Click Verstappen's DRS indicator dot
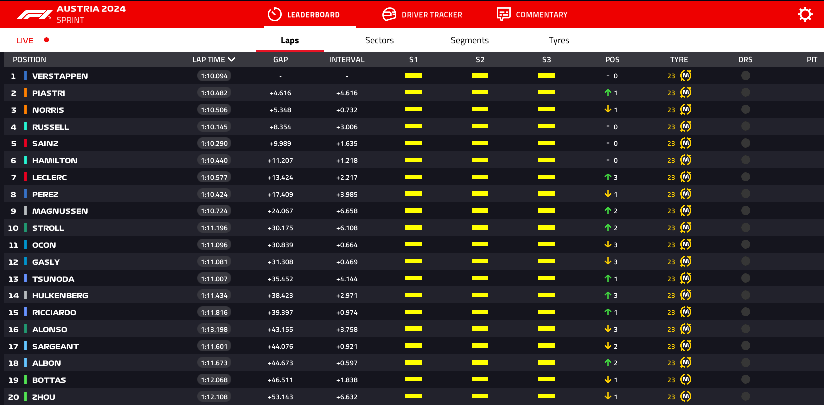The image size is (824, 405). 746,76
